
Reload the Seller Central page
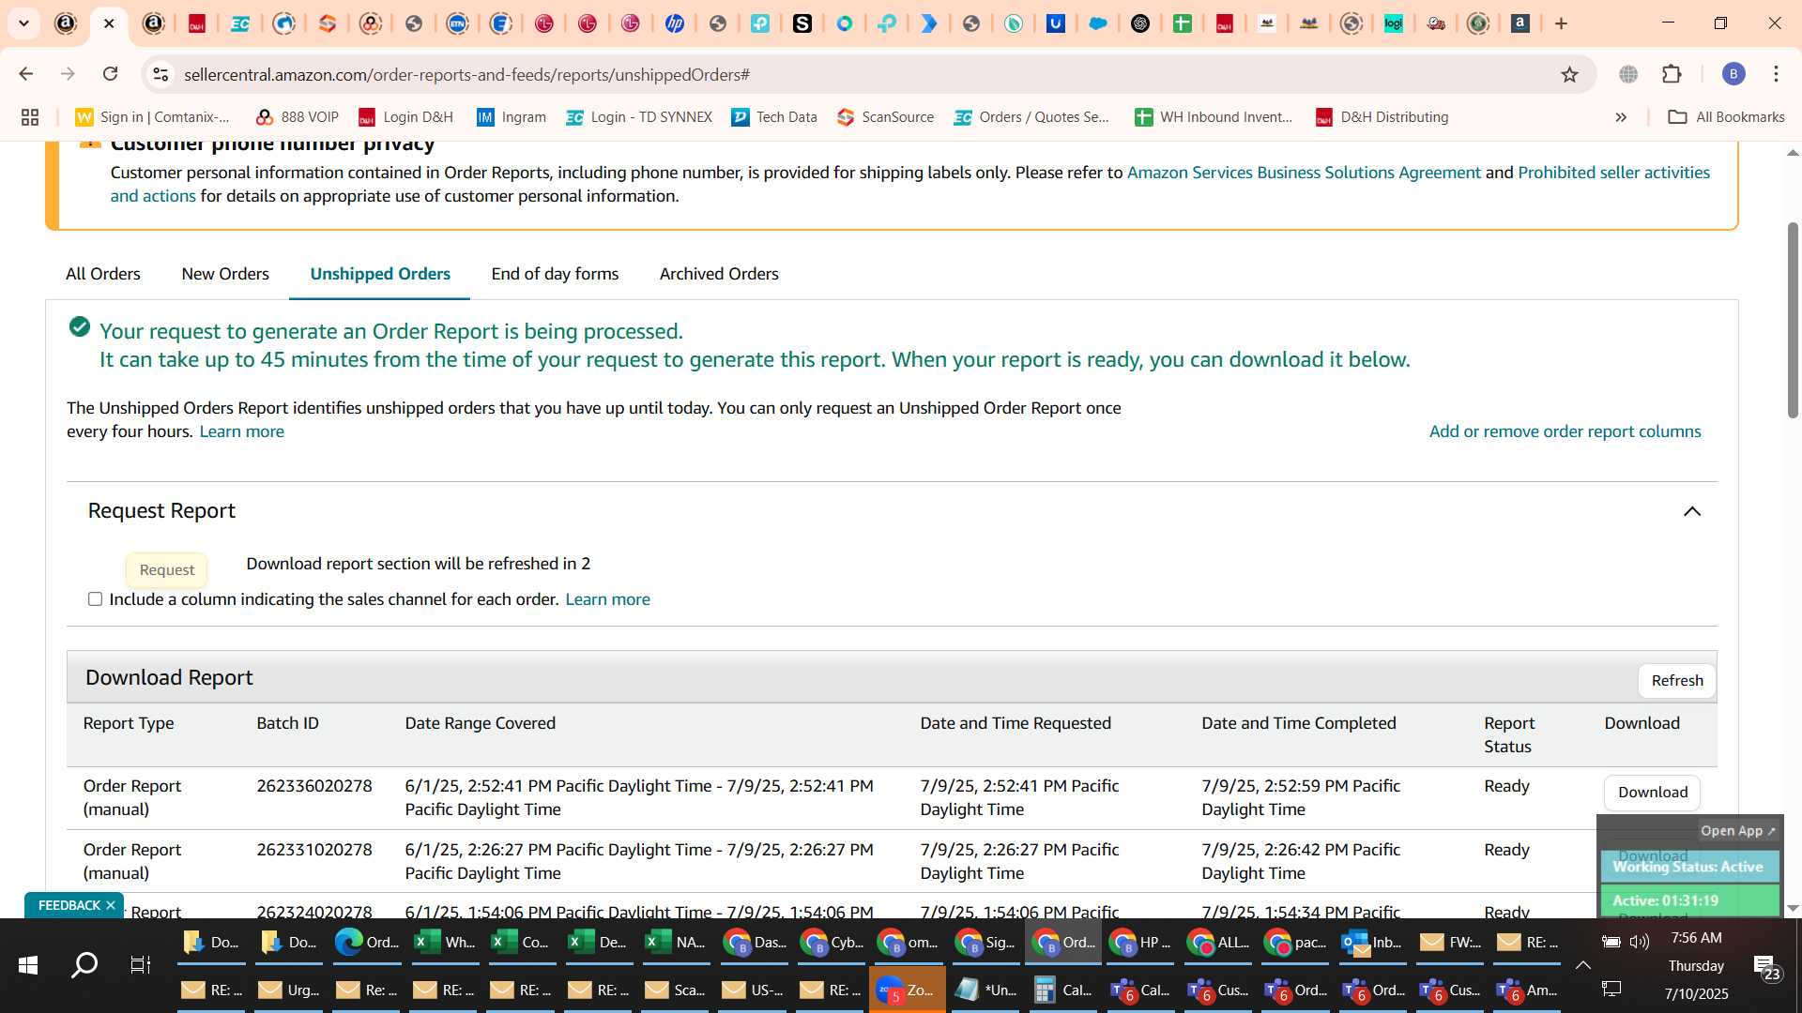tap(111, 74)
